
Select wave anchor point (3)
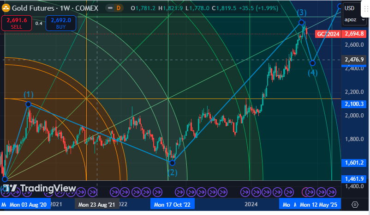(301, 23)
